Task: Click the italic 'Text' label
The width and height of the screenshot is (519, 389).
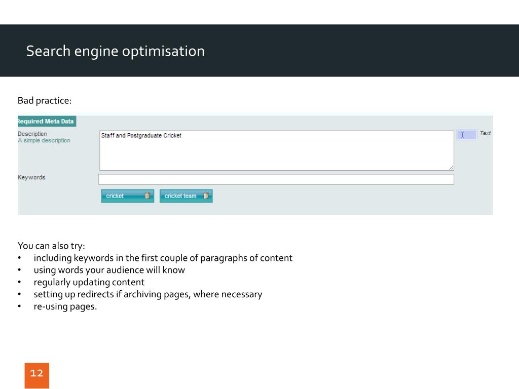Action: (x=485, y=133)
